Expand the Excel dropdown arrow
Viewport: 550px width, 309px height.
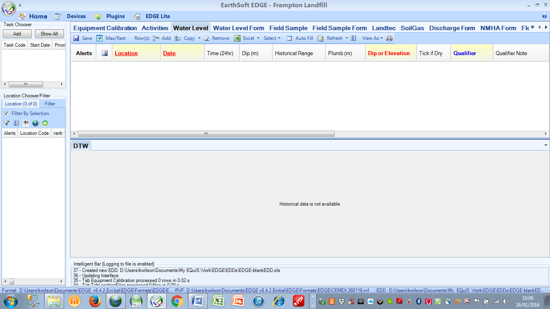258,38
